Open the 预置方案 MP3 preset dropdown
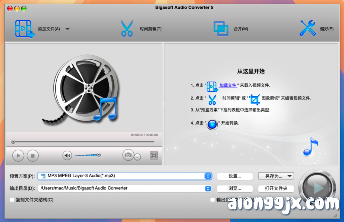The width and height of the screenshot is (344, 222). coord(208,176)
